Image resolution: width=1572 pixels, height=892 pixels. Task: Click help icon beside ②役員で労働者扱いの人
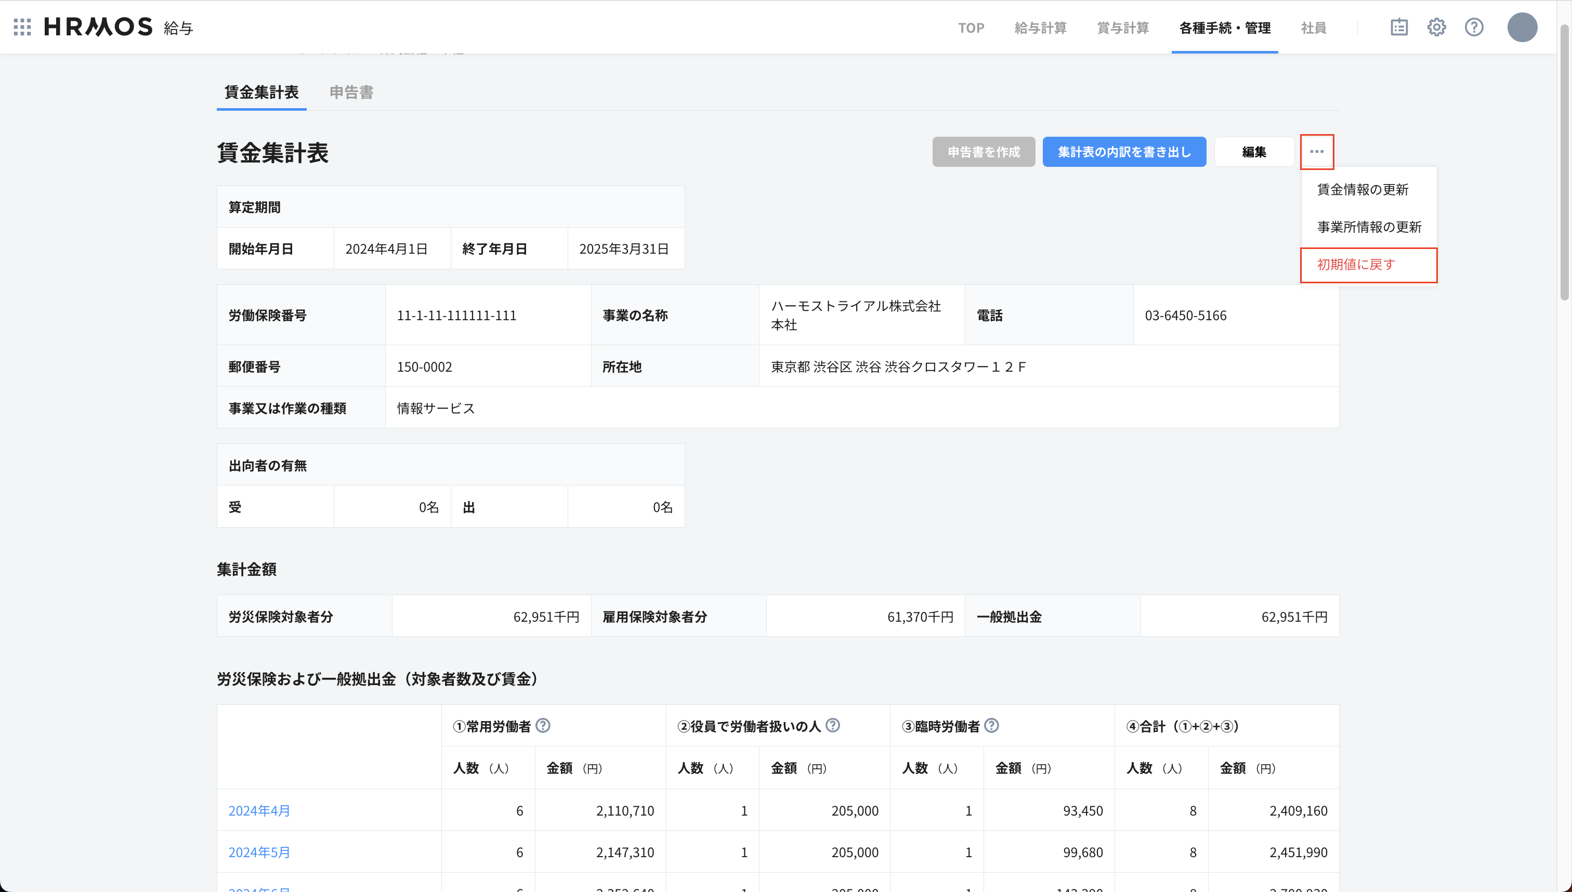(832, 725)
